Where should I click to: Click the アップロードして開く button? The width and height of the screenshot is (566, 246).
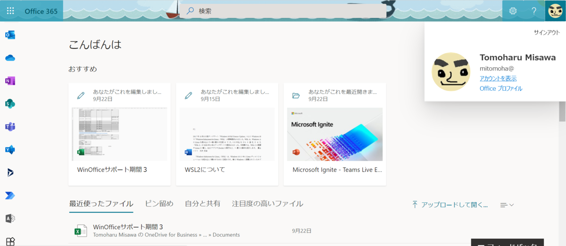[x=449, y=205]
